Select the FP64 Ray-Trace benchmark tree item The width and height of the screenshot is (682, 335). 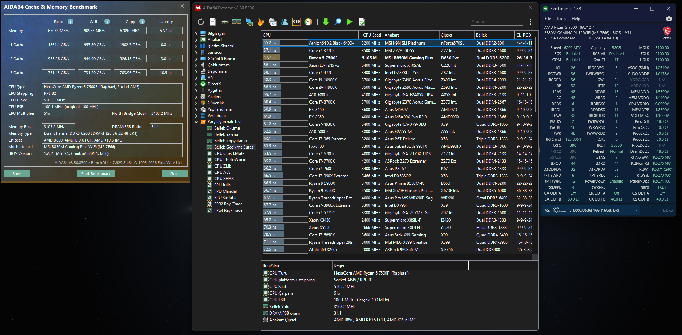(x=228, y=210)
